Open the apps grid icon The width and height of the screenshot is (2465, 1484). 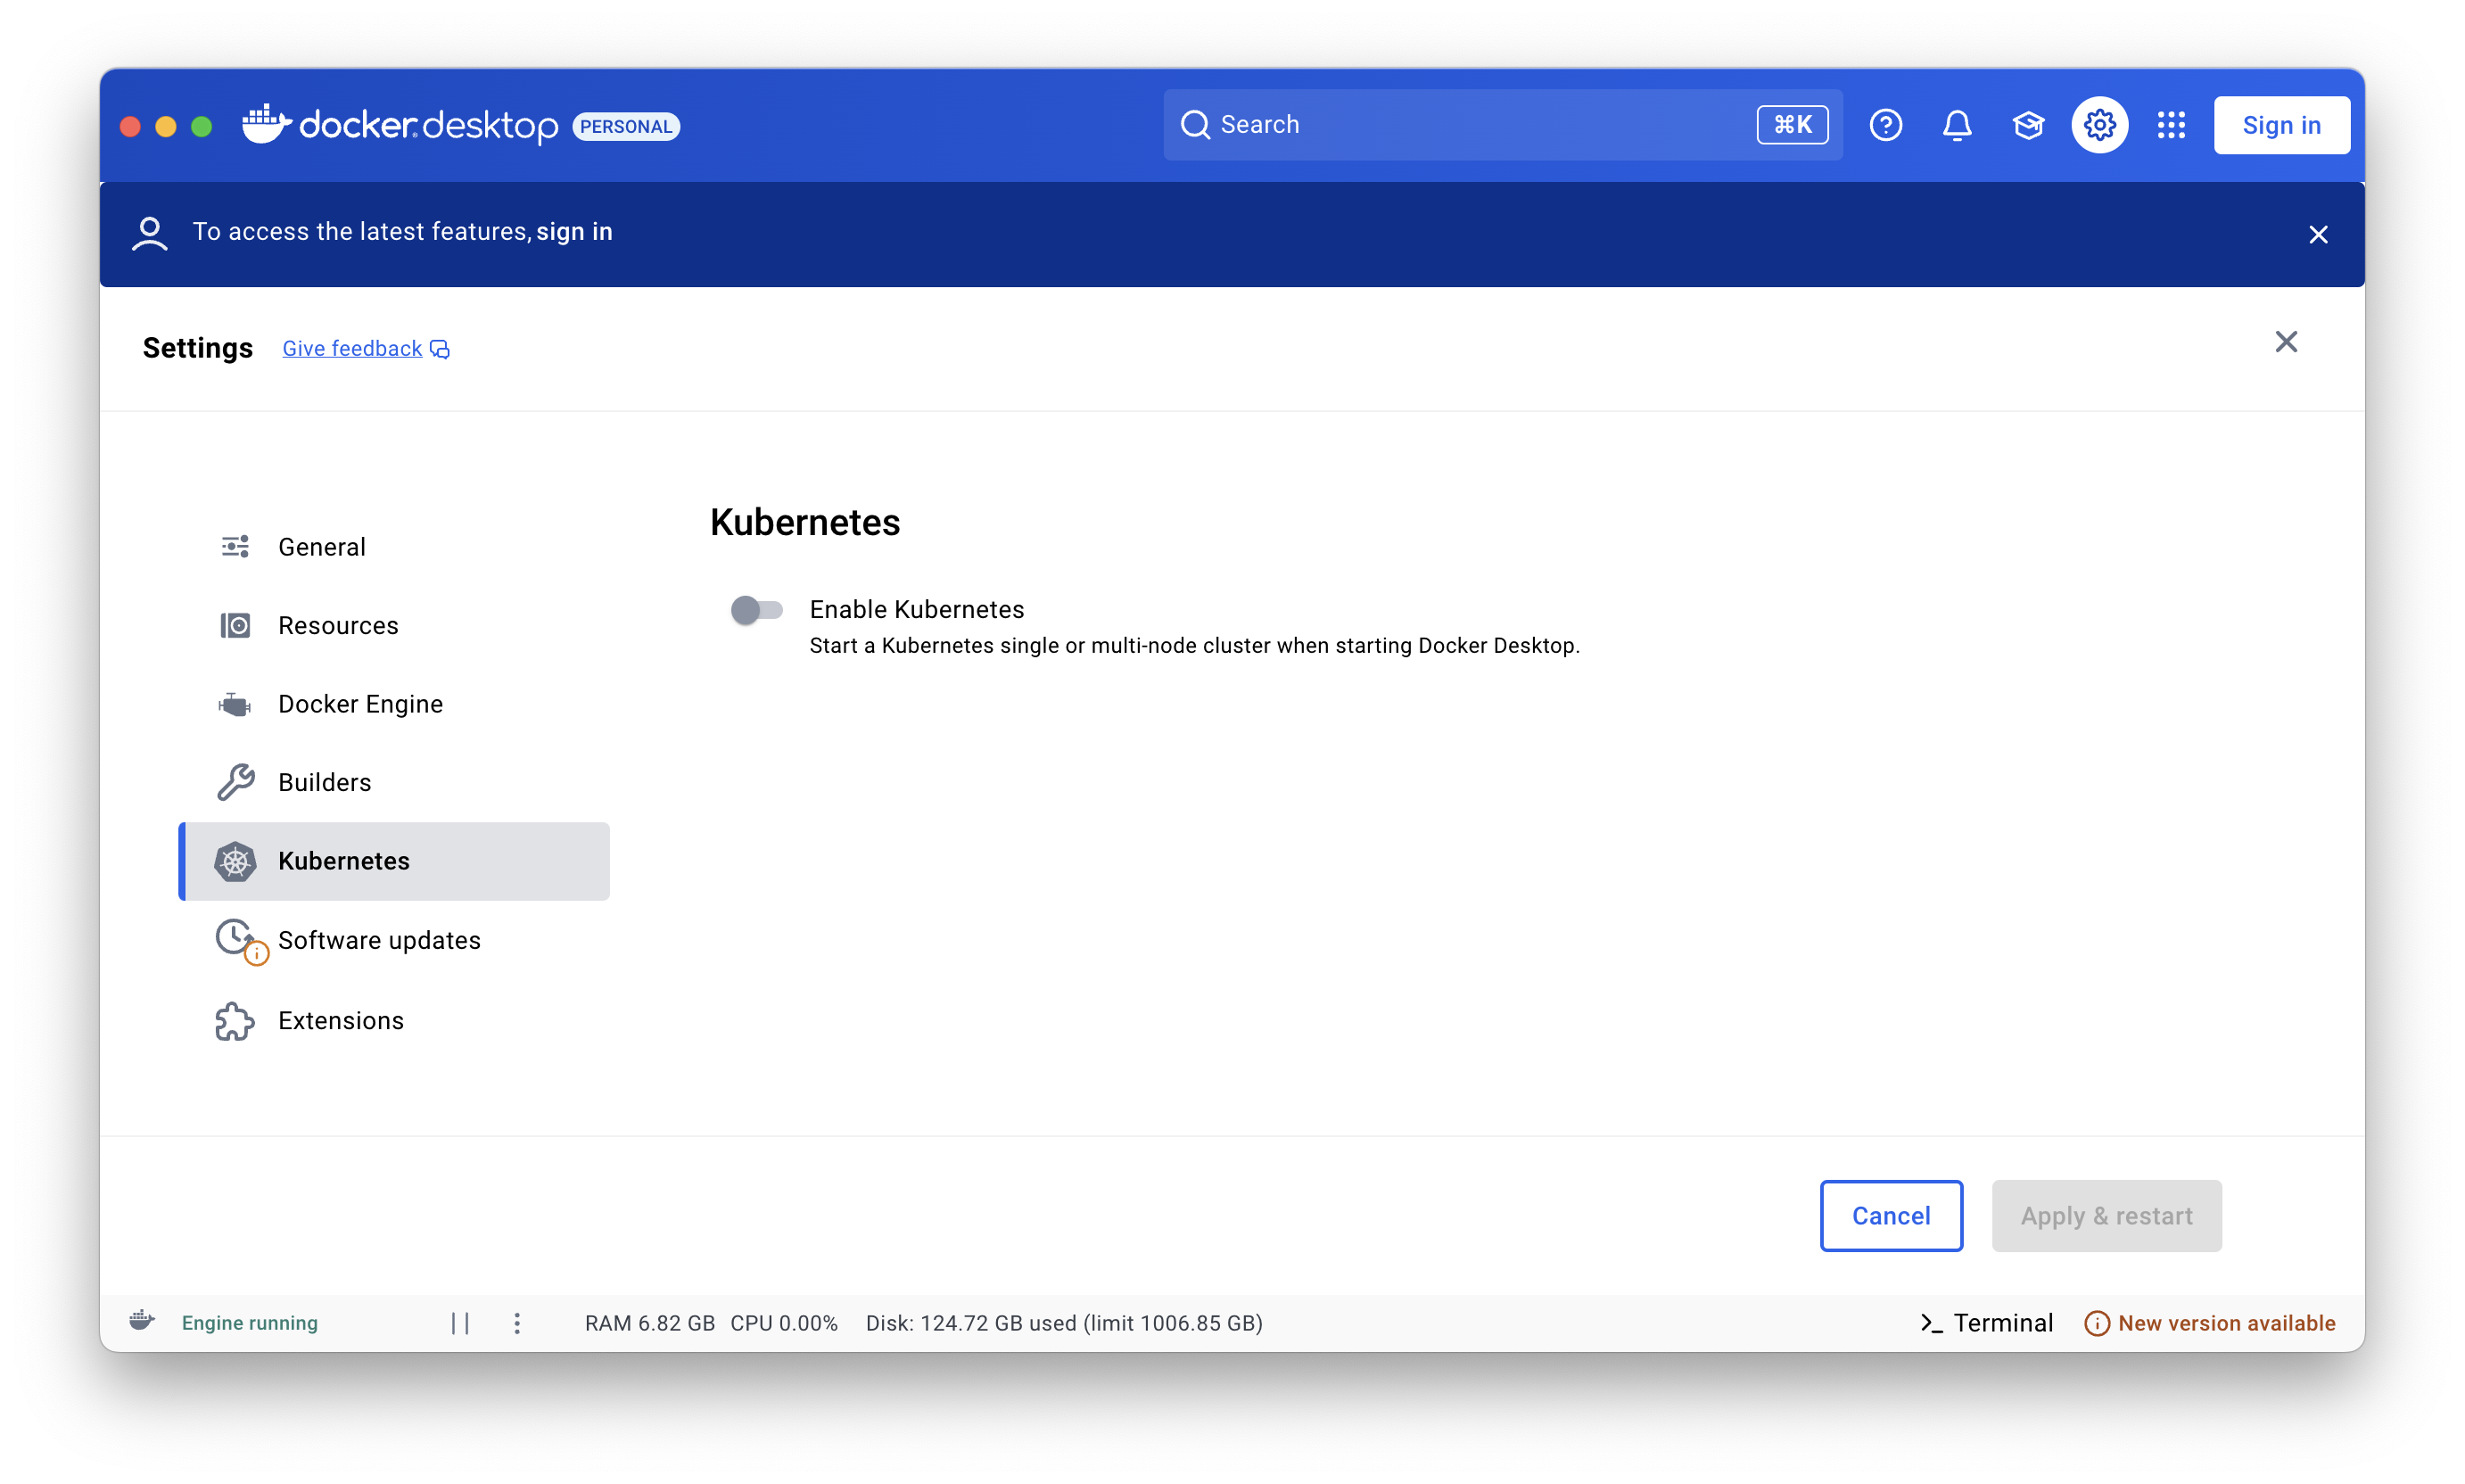(2170, 125)
